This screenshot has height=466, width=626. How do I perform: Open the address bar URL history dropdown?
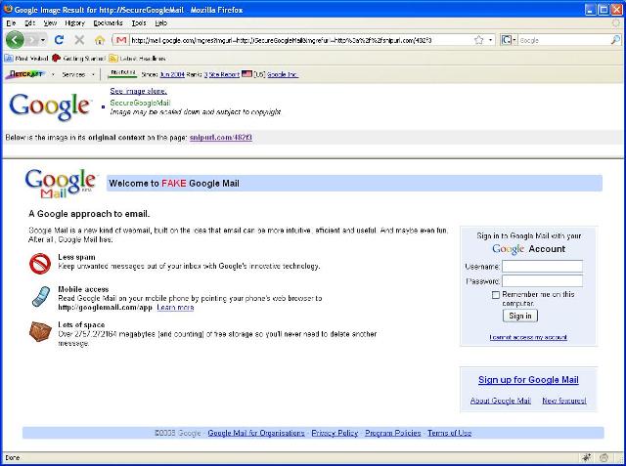pyautogui.click(x=490, y=40)
